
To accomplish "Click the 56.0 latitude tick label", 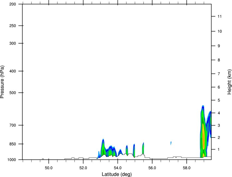I will (x=152, y=168).
